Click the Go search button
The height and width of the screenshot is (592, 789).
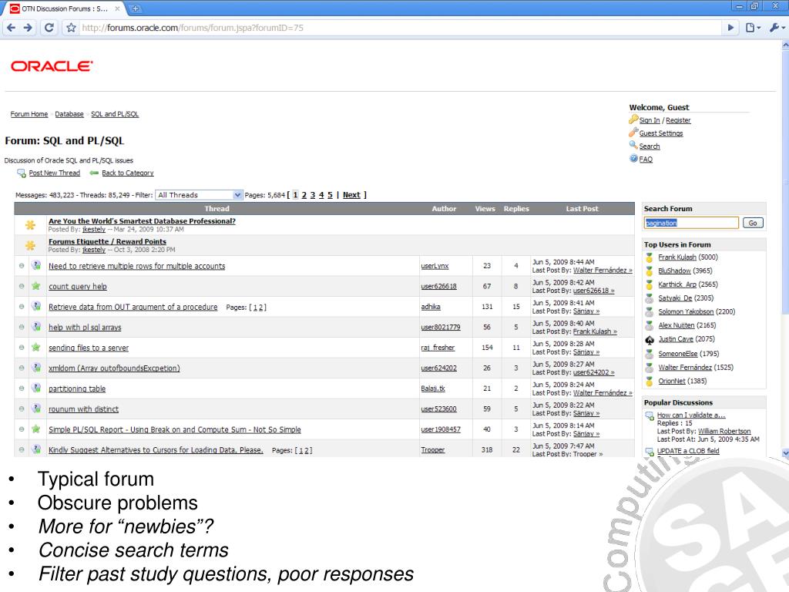[753, 223]
